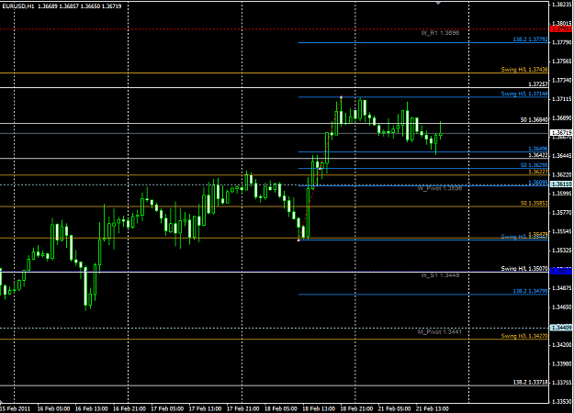Click the 16 Feb 21:00 time label
Screen dimensions: 574x413
(129, 408)
